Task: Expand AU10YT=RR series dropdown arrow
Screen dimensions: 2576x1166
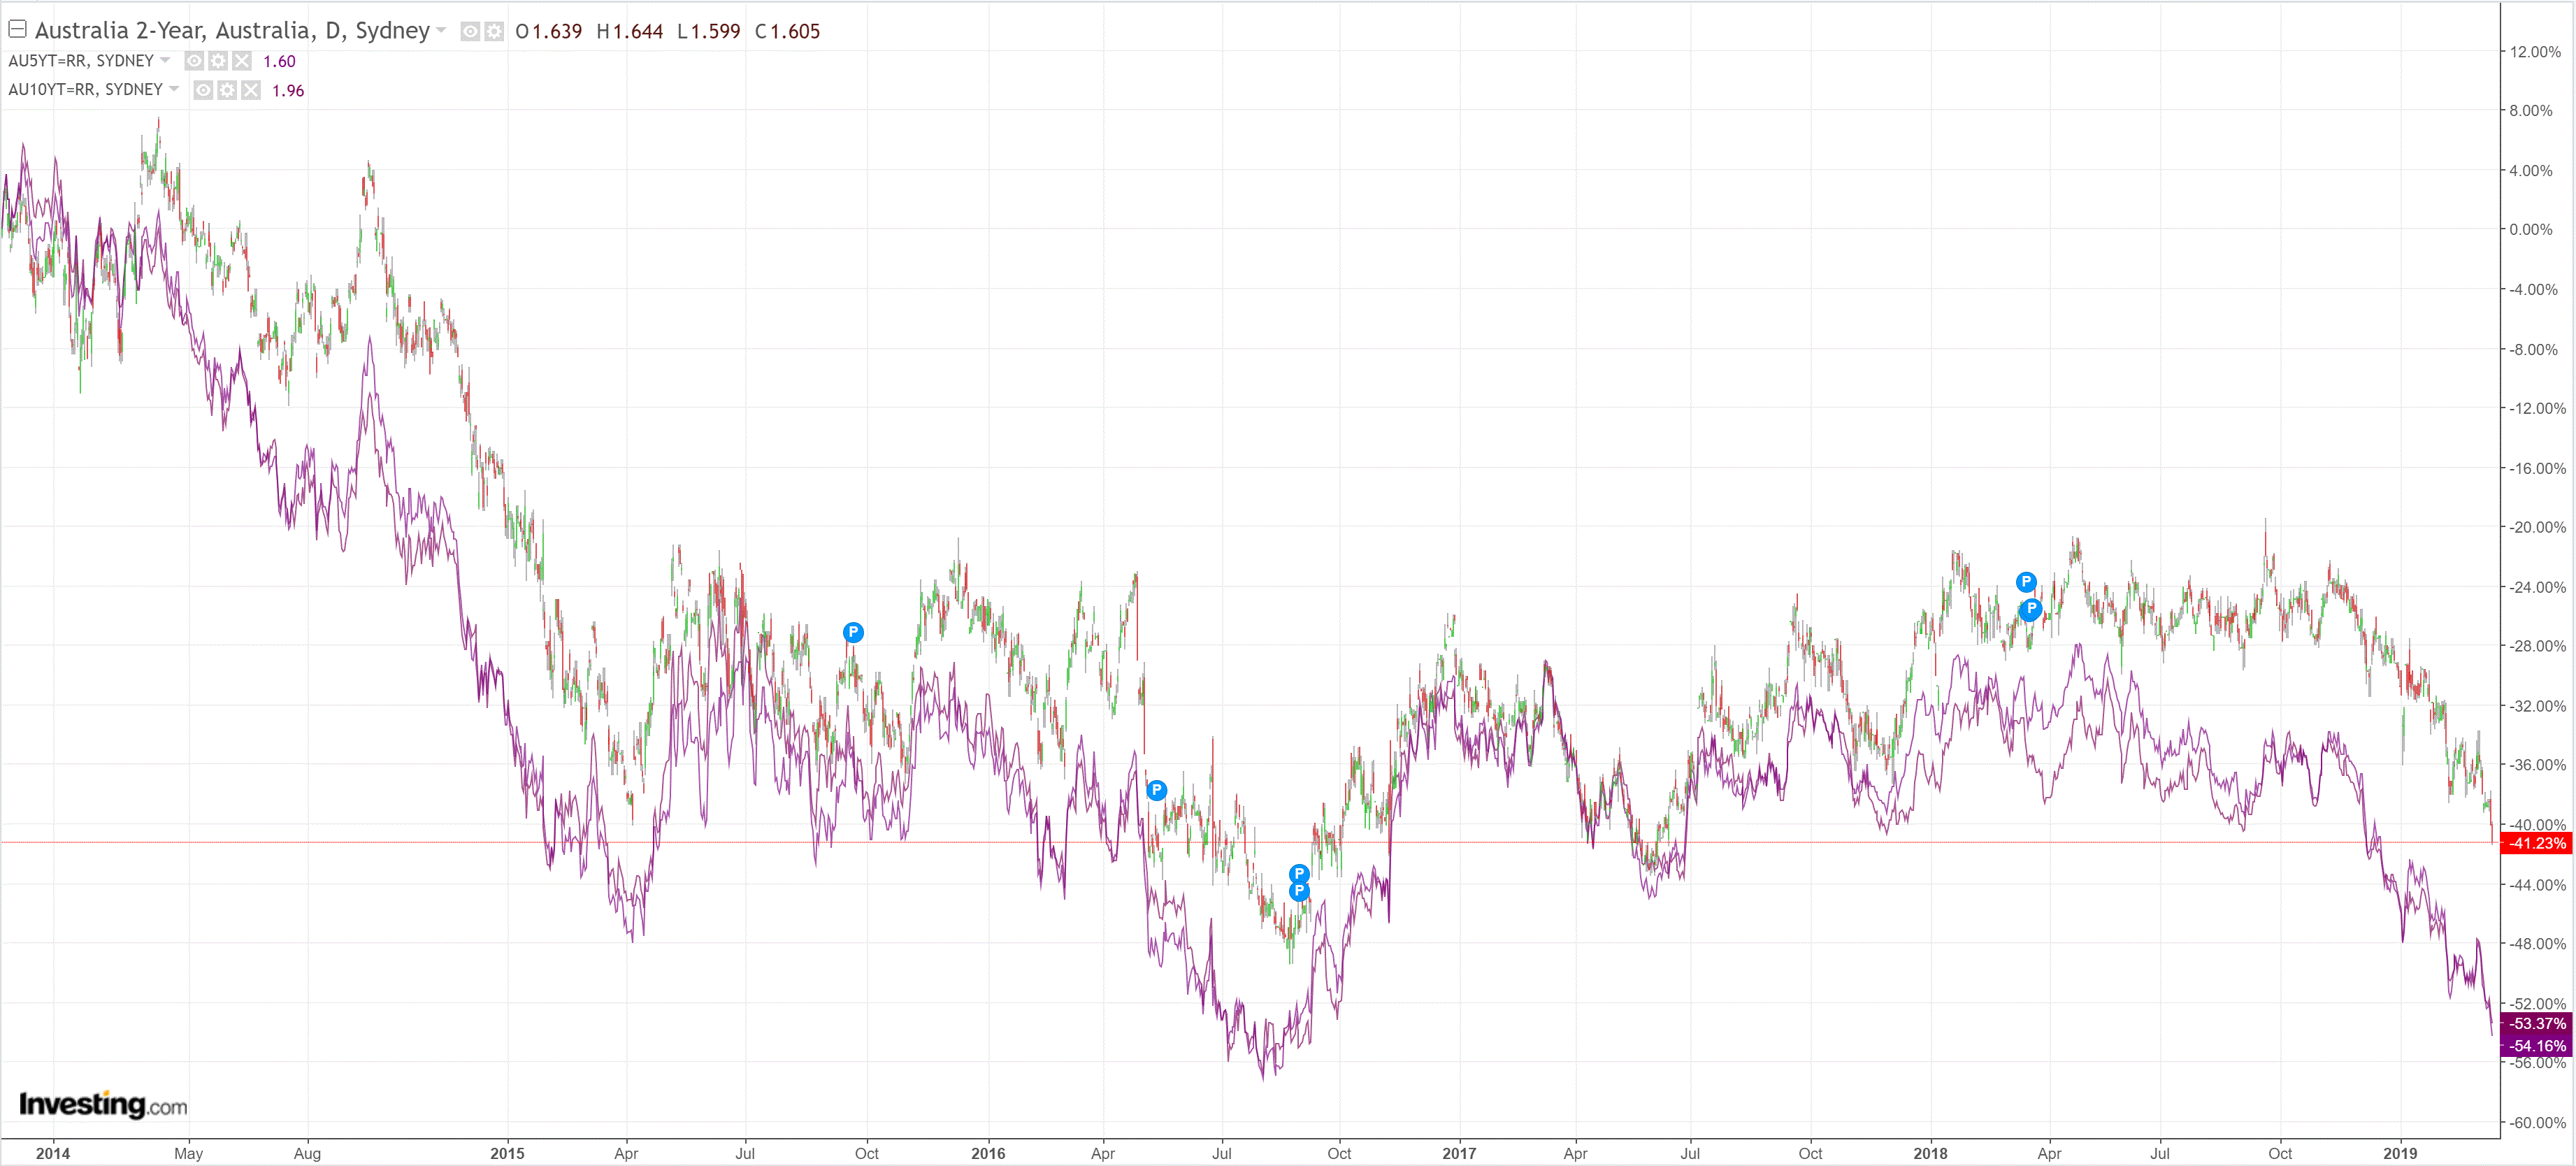Action: click(x=174, y=89)
